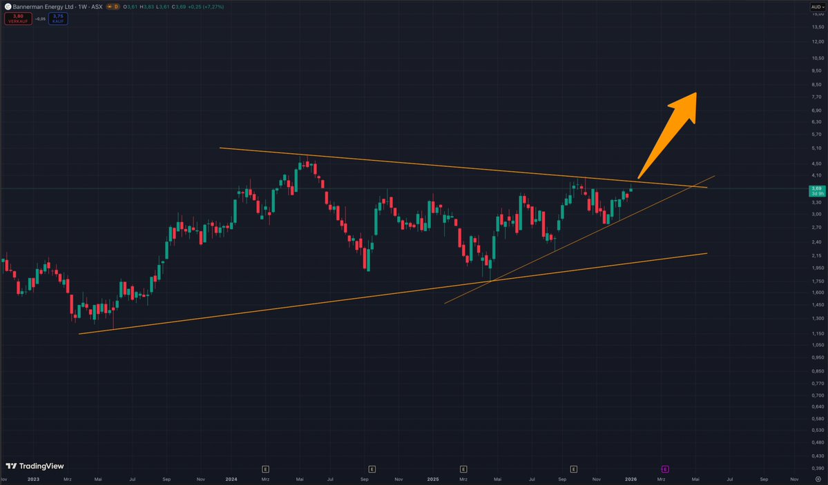Open the chart settings gear icon

point(818,479)
